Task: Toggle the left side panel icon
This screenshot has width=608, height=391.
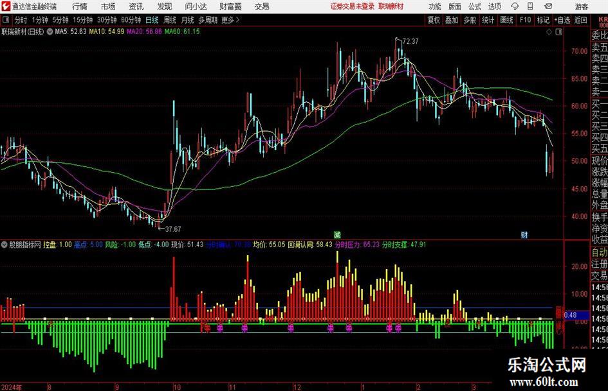Action: [x=5, y=20]
